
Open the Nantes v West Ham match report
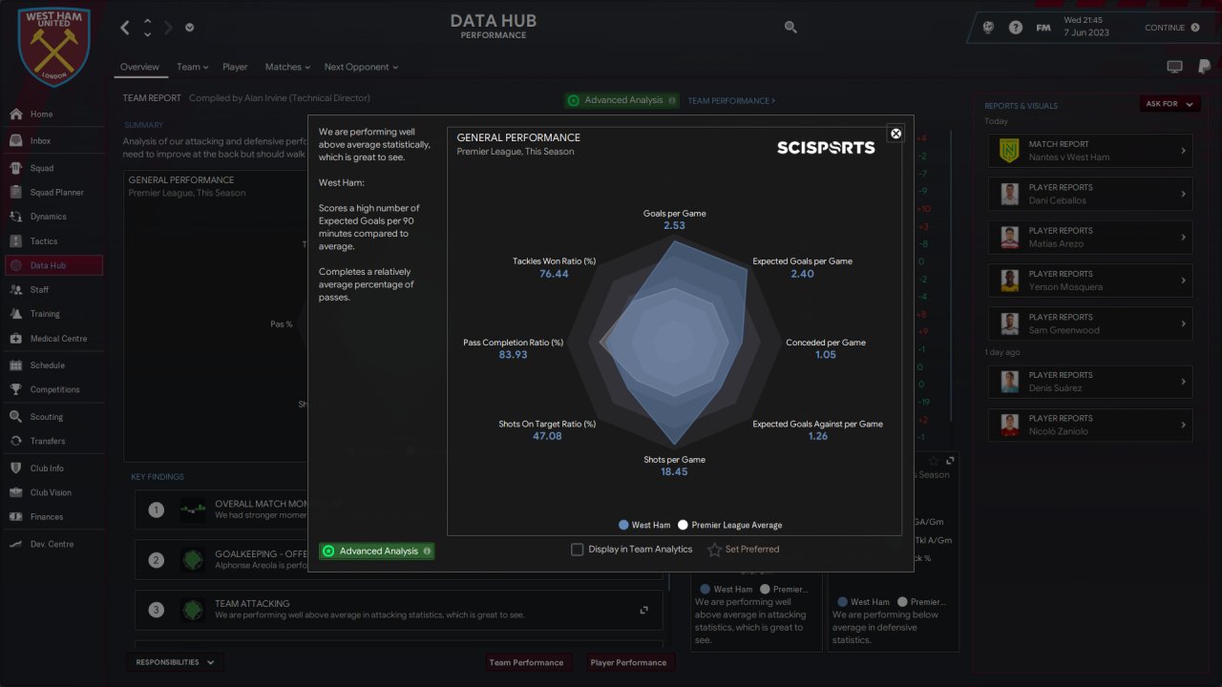point(1090,151)
